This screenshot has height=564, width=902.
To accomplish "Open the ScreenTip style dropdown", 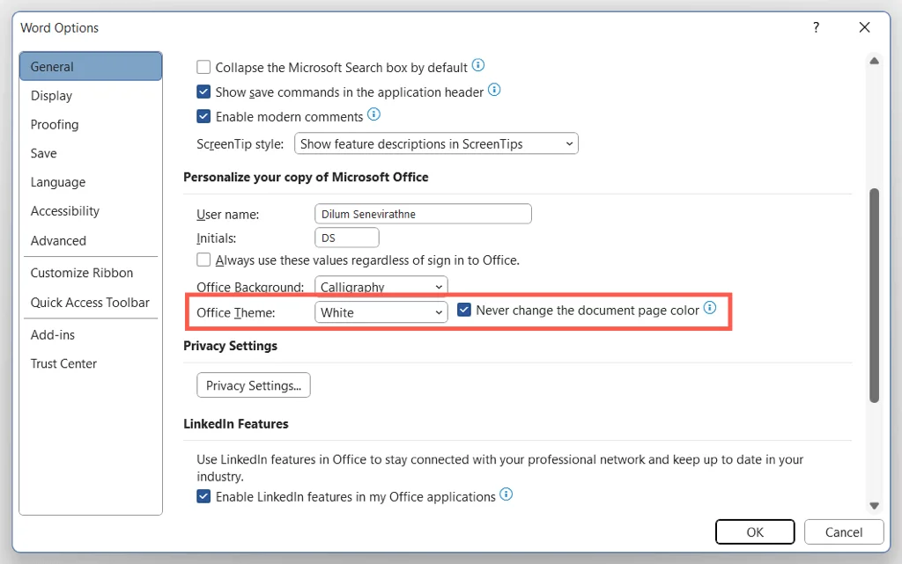I will click(436, 143).
